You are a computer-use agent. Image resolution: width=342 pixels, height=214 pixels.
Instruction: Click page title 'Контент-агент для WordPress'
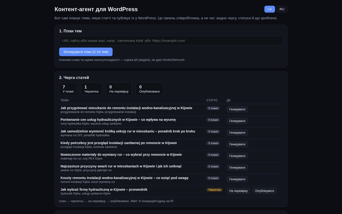pyautogui.click(x=96, y=9)
